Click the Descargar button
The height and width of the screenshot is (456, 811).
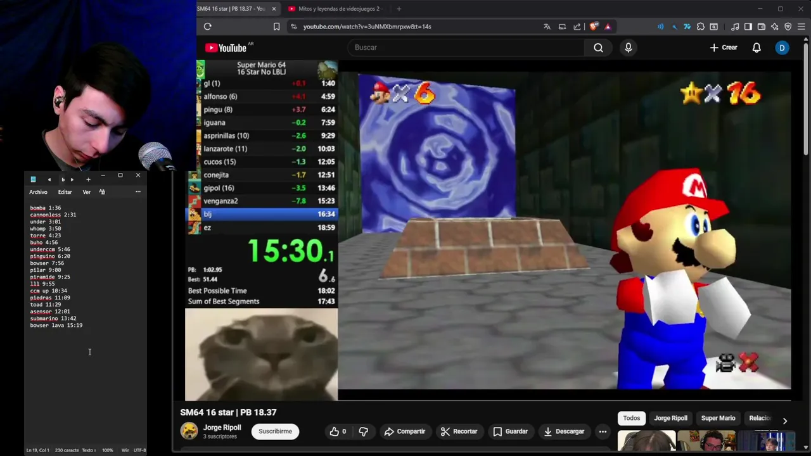pyautogui.click(x=564, y=431)
